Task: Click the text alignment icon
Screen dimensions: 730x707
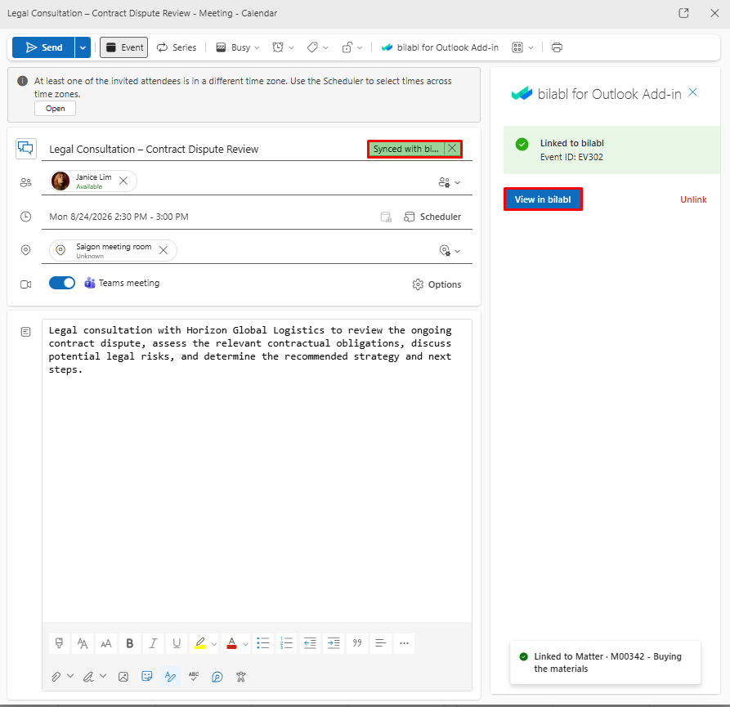Action: click(x=381, y=643)
